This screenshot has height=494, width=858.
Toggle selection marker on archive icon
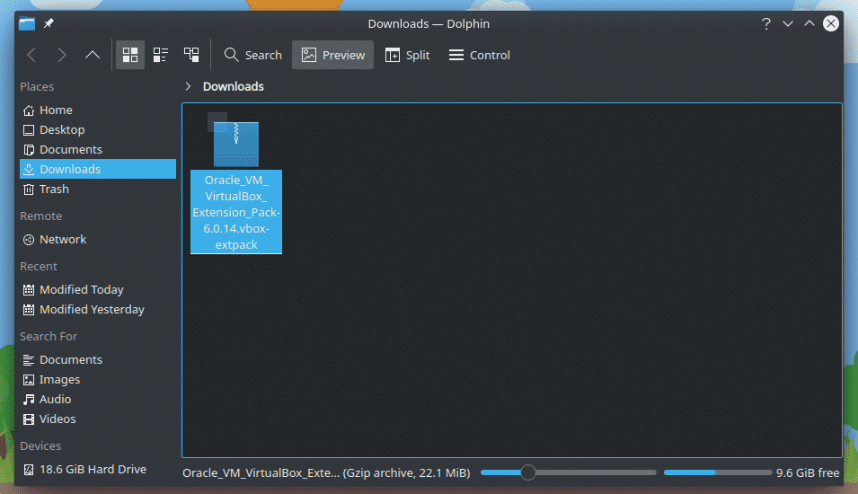[217, 122]
